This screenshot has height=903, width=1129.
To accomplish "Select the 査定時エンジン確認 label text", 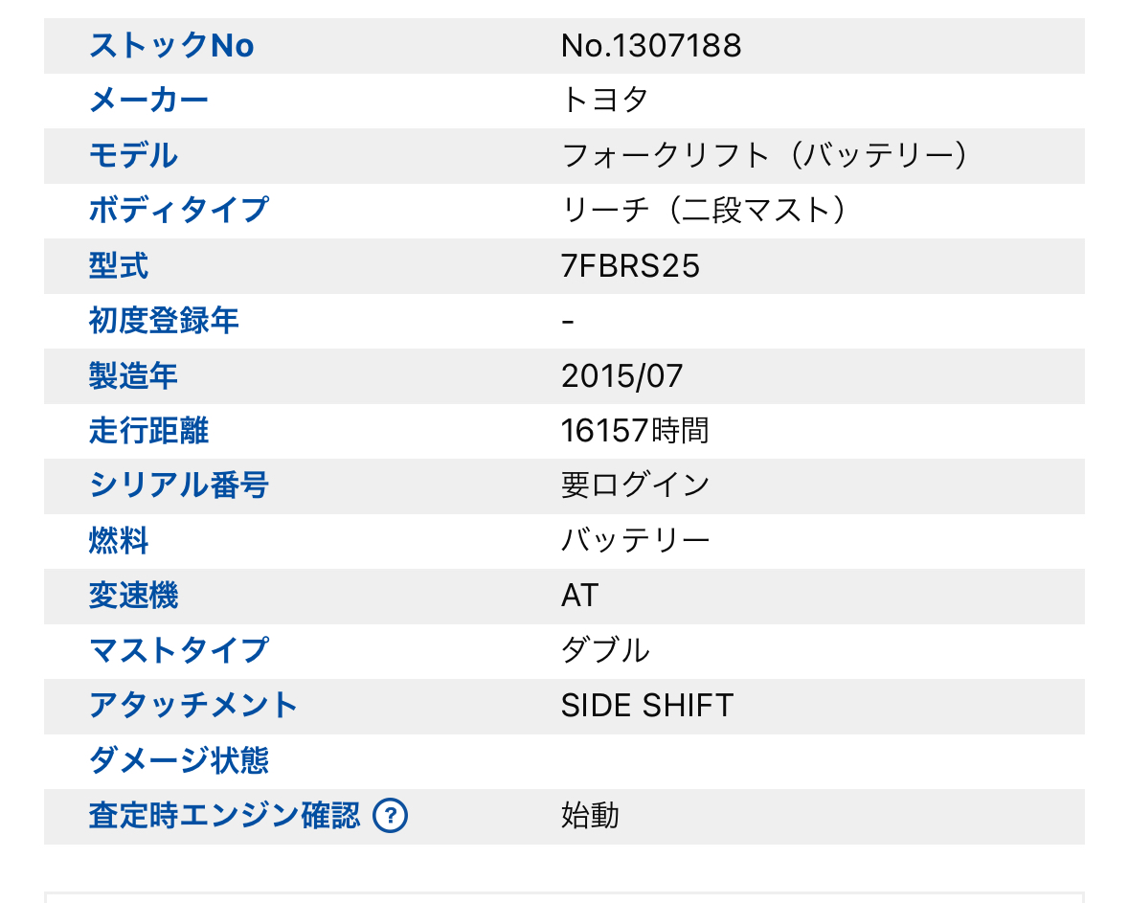I will pyautogui.click(x=224, y=816).
